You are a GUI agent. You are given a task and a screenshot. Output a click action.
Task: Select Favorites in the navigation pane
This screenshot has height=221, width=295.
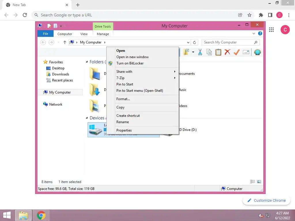coord(56,62)
